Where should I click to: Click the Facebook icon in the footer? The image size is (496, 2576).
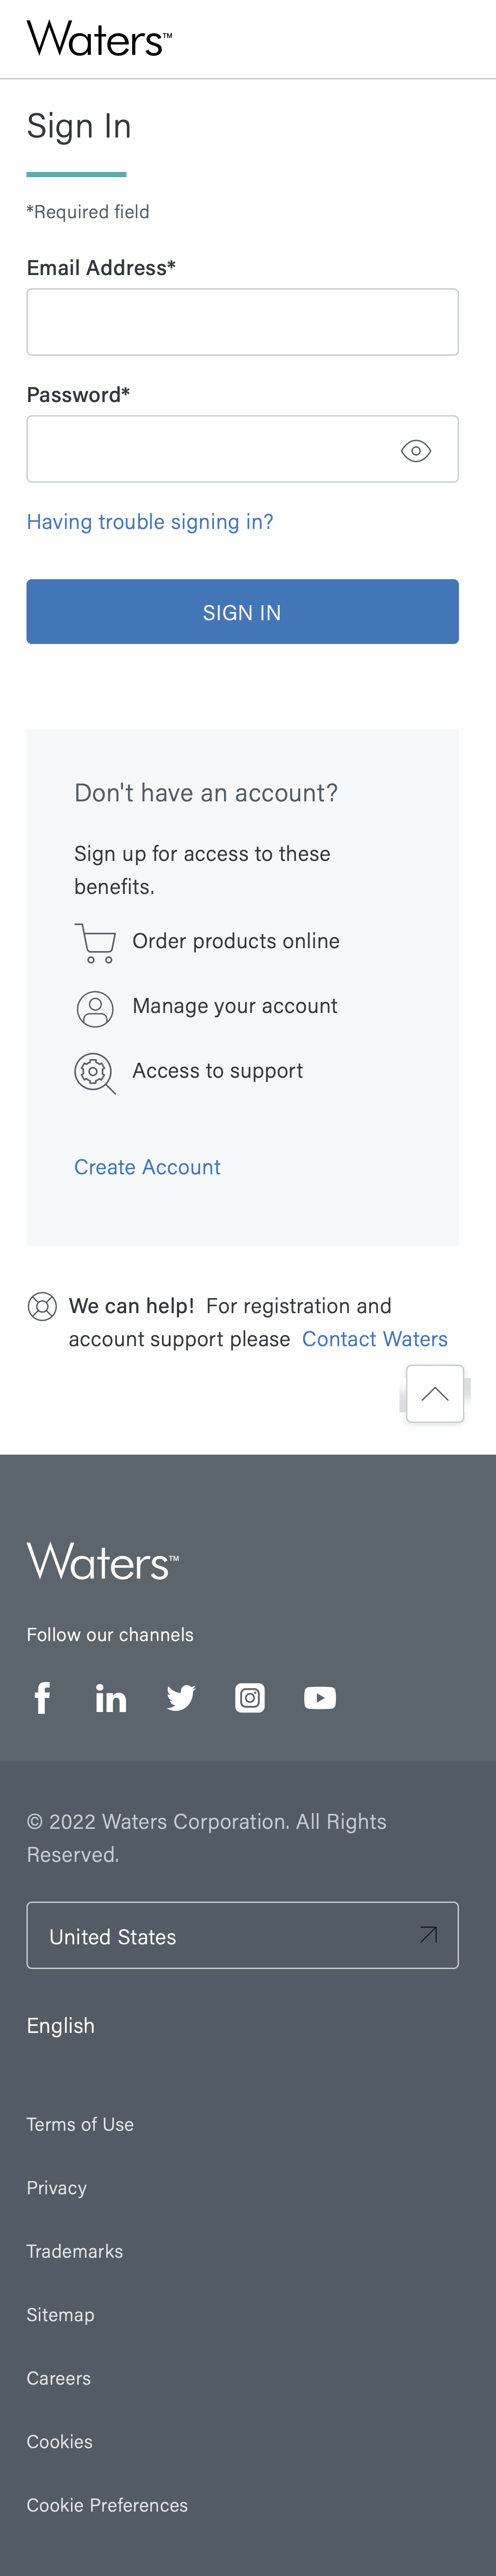coord(42,1697)
